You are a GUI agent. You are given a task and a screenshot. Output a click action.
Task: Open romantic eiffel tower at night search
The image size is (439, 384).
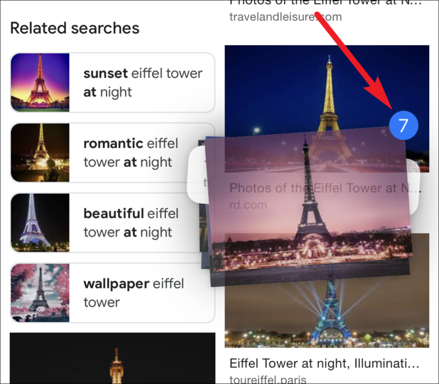[x=112, y=153]
